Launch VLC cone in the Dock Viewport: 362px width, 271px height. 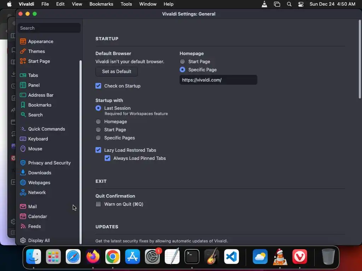[x=280, y=257]
